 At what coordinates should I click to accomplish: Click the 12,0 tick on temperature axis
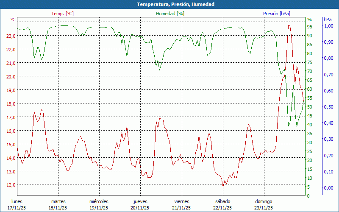click(x=11, y=185)
